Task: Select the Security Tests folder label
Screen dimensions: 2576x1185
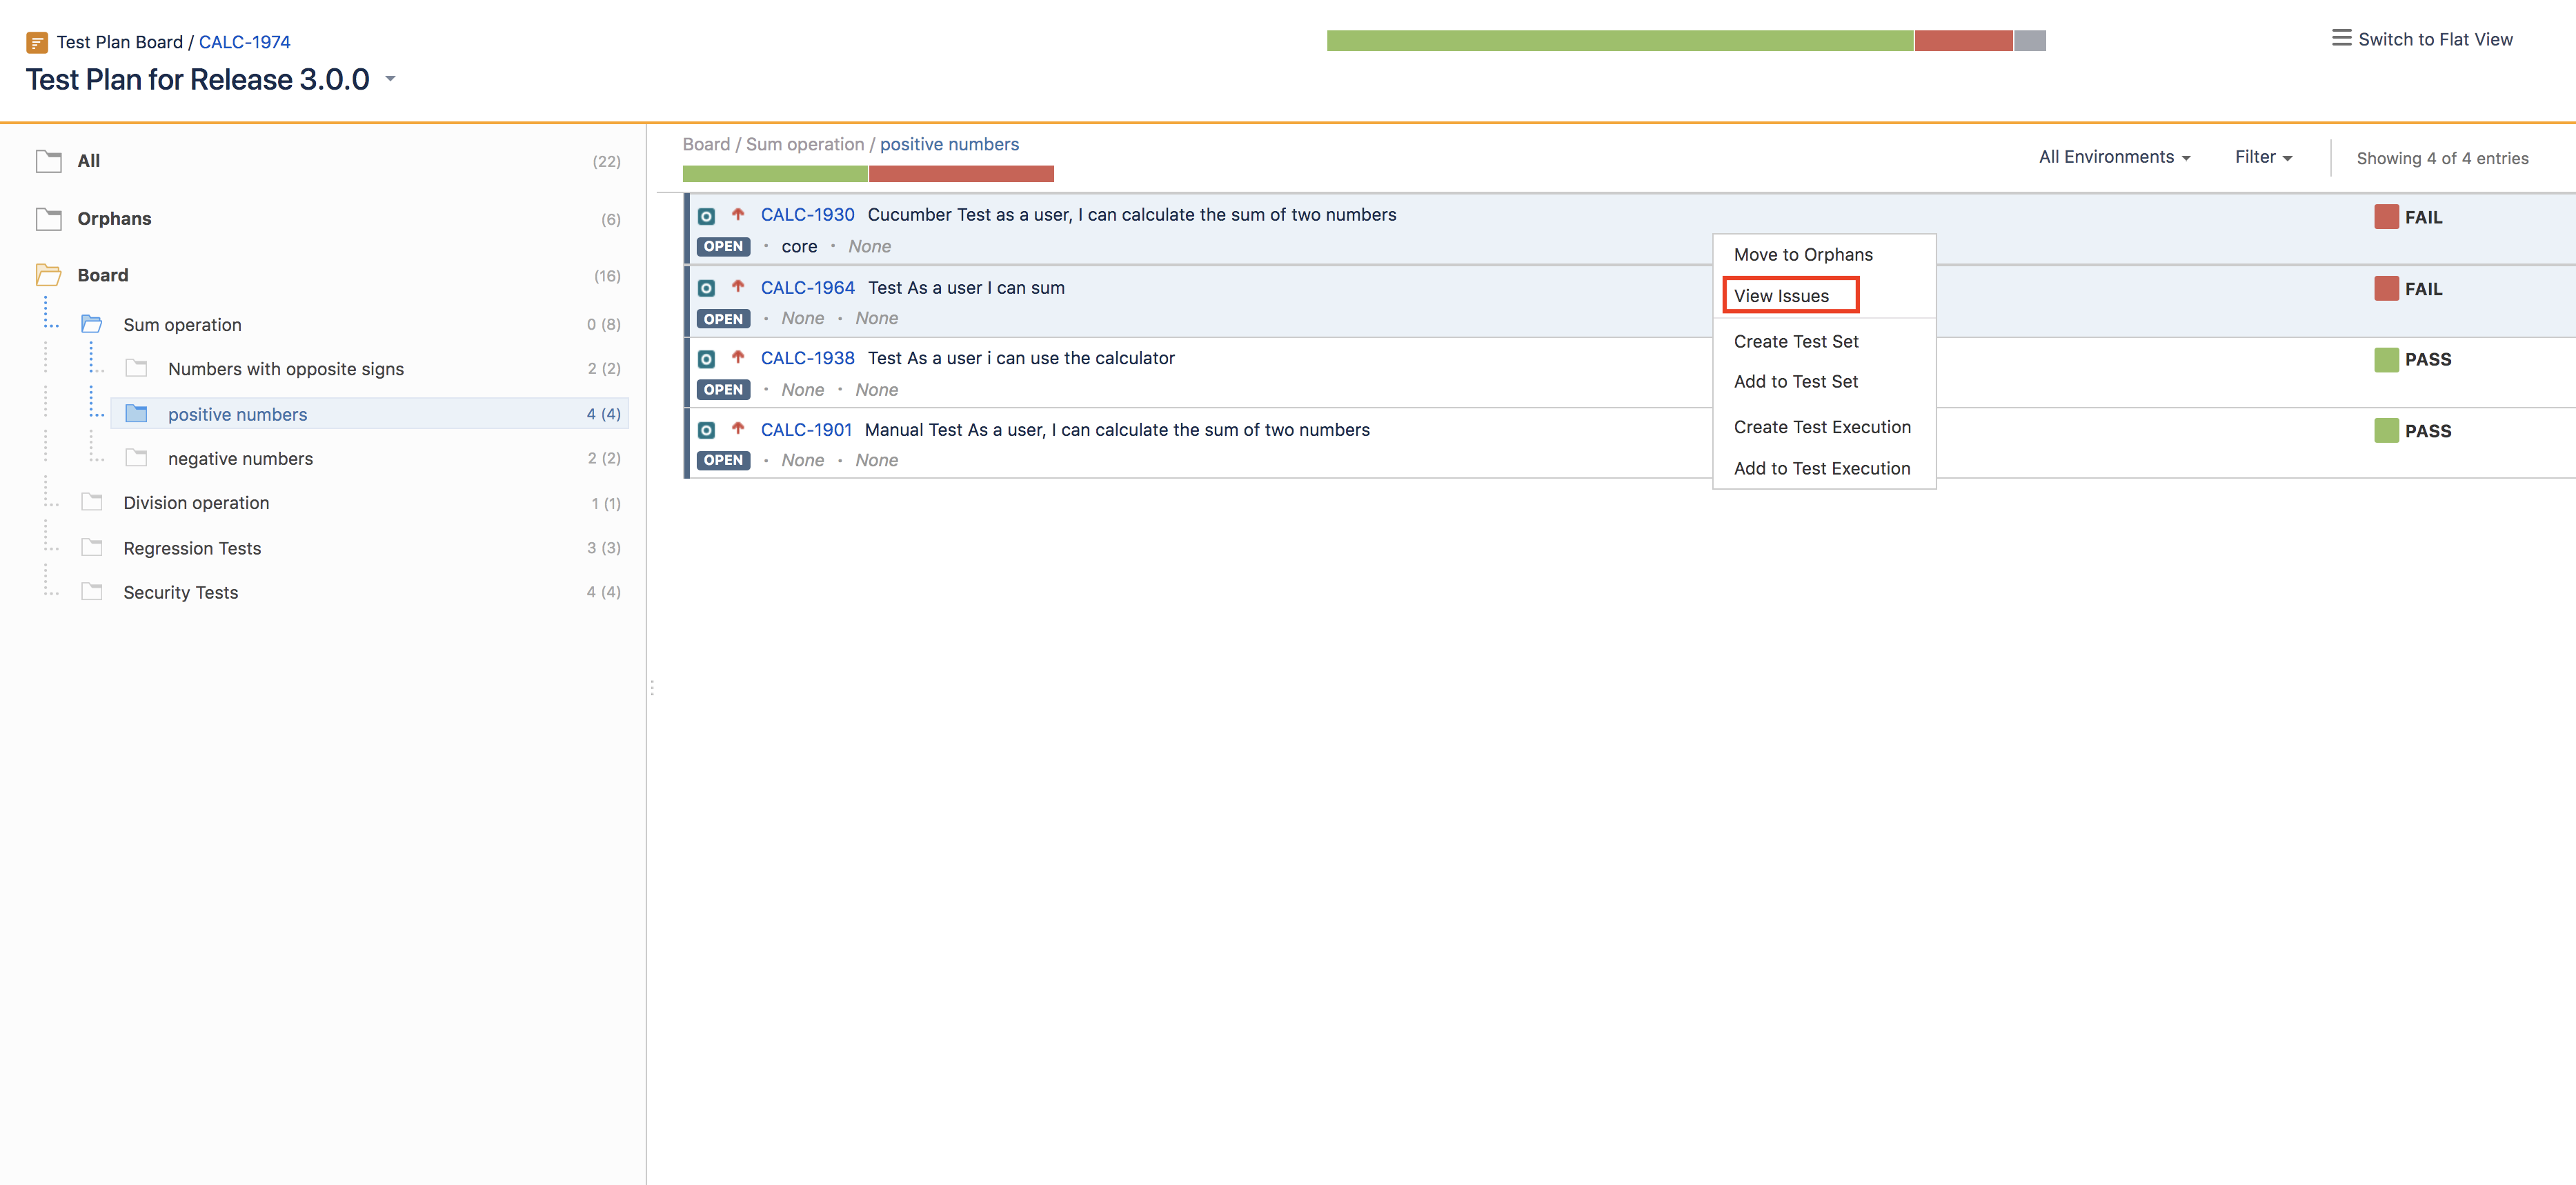Action: click(181, 592)
